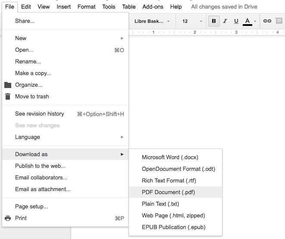Viewport: 285px width, 239px height.
Task: Choose Email as attachment...
Action: click(x=65, y=189)
